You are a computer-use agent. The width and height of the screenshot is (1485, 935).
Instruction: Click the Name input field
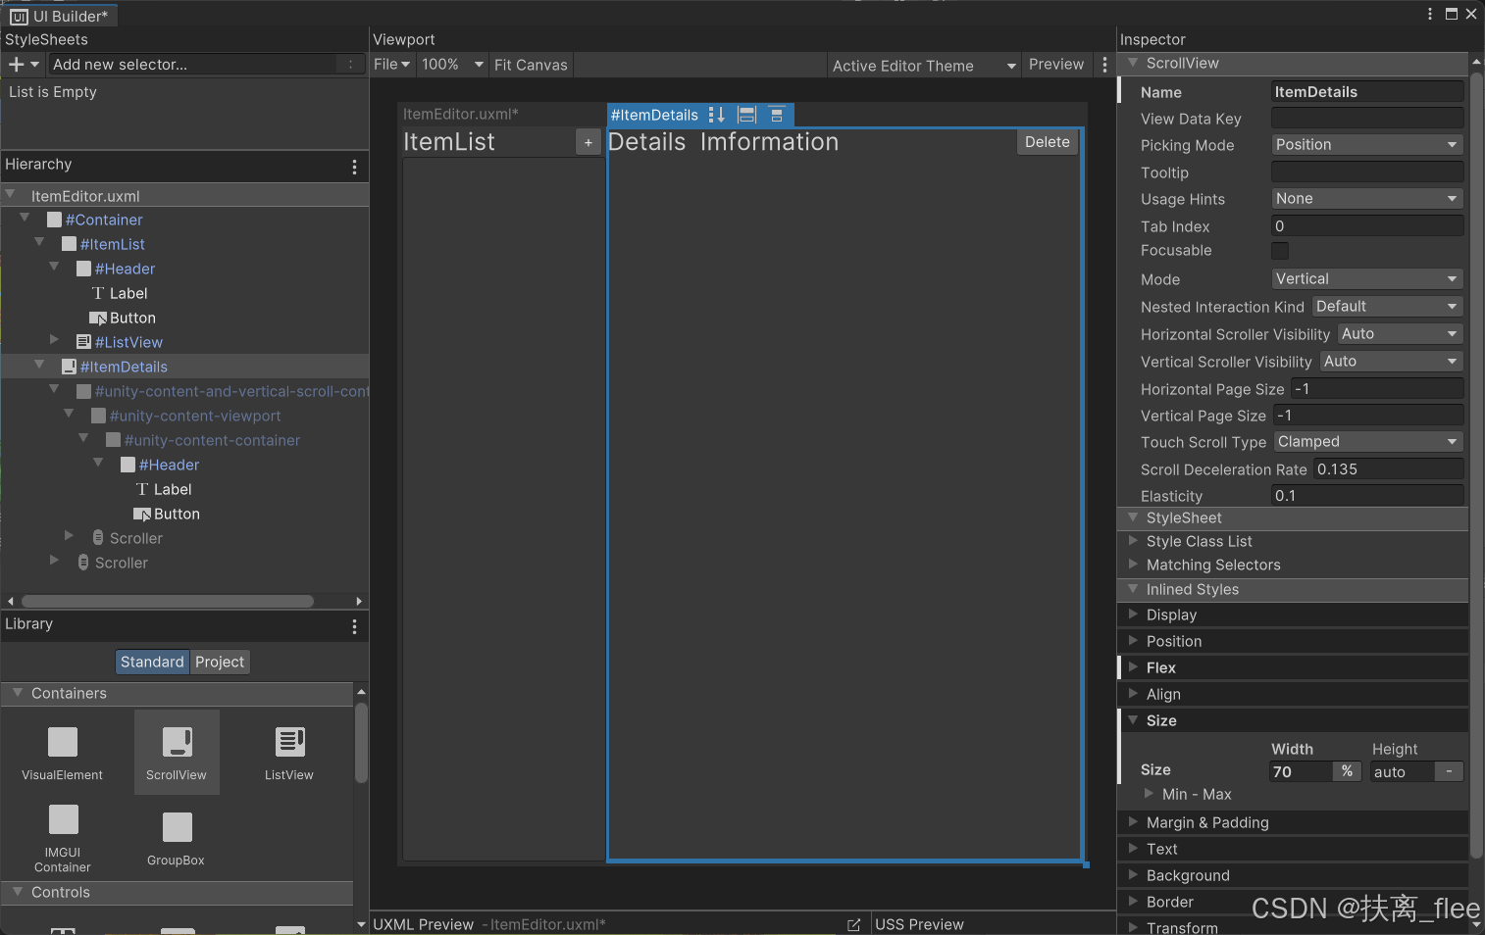(1367, 92)
